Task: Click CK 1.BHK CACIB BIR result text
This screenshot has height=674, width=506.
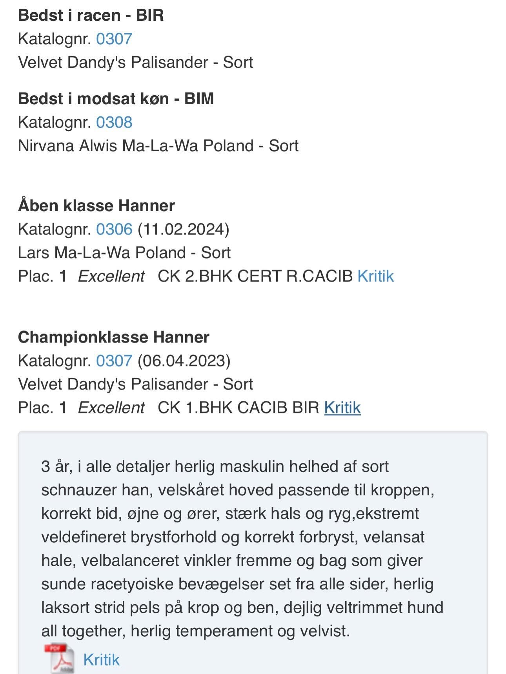Action: pyautogui.click(x=238, y=408)
